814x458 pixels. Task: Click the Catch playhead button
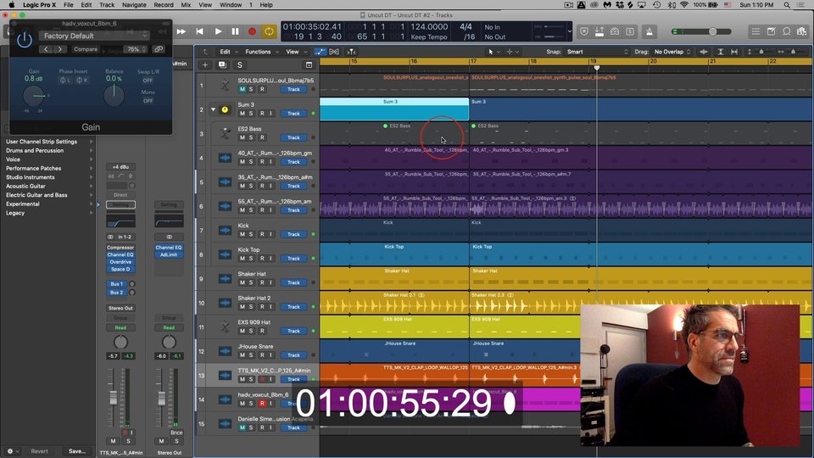351,52
